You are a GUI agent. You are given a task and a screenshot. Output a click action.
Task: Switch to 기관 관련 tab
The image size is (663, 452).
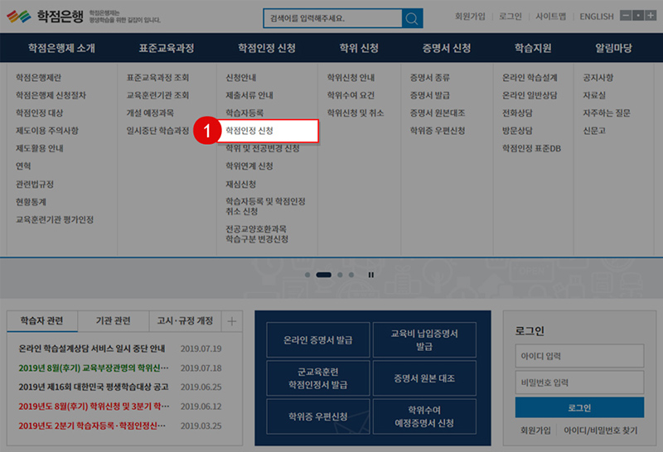(113, 321)
